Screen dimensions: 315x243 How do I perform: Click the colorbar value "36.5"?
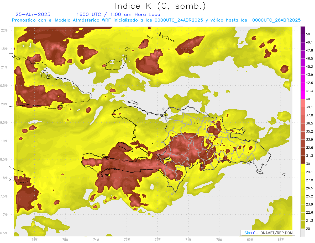tap(309, 123)
